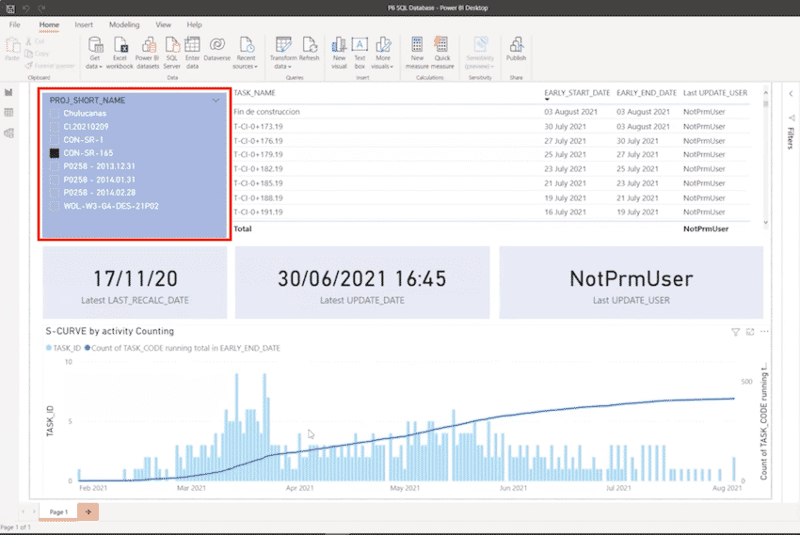Open the More visuals dropdown arrow
This screenshot has width=800, height=535.
392,67
